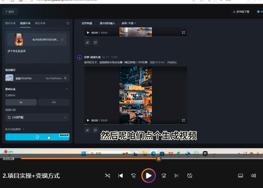Skip back 10 seconds
The height and width of the screenshot is (188, 263).
(134, 176)
